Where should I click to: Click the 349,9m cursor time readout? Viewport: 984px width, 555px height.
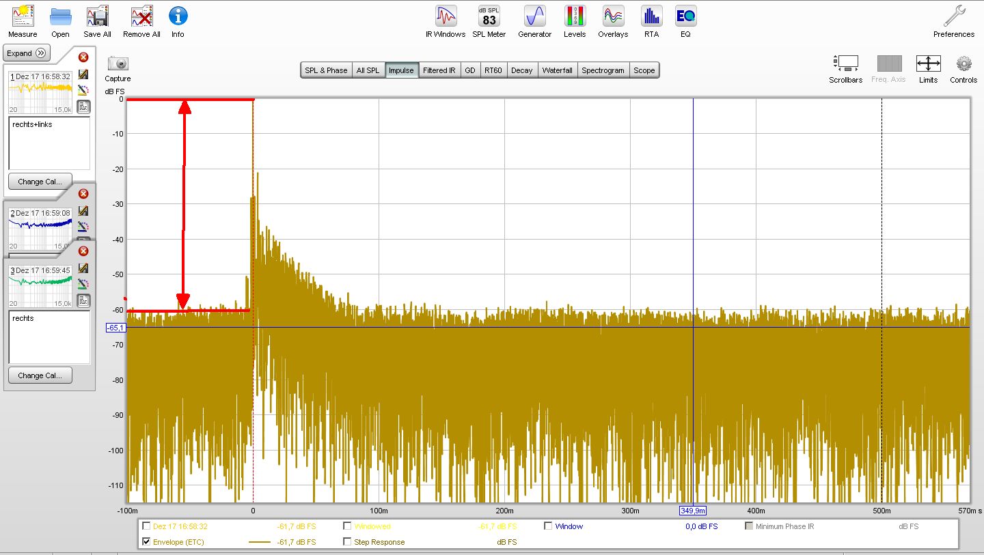click(693, 511)
